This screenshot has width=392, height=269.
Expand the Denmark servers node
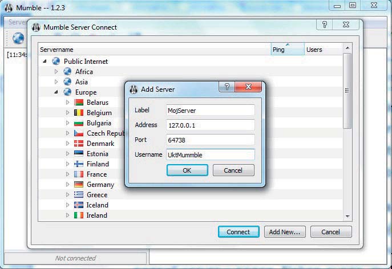pos(67,144)
